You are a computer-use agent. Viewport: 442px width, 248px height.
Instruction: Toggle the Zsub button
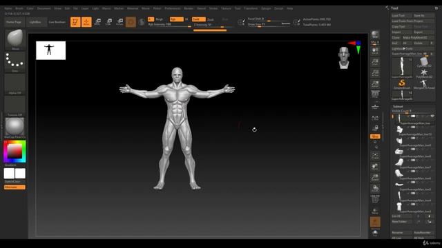(211, 19)
